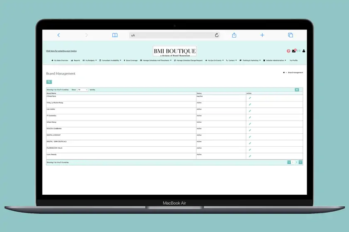Viewport: 349px width, 232px height.
Task: Open My Sales Overview menu item
Action: 60,60
